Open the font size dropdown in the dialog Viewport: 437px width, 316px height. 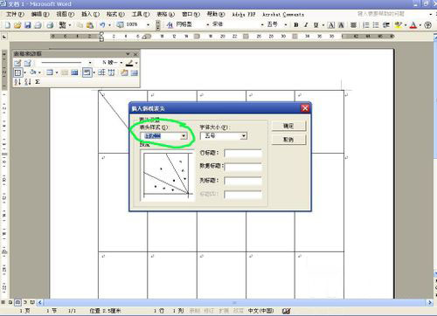coord(244,136)
